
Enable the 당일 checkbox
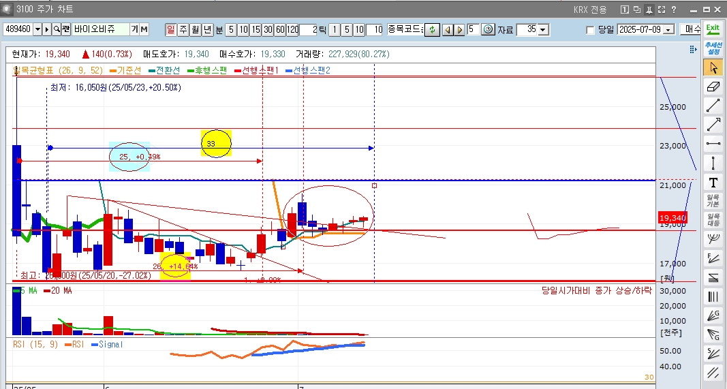590,30
